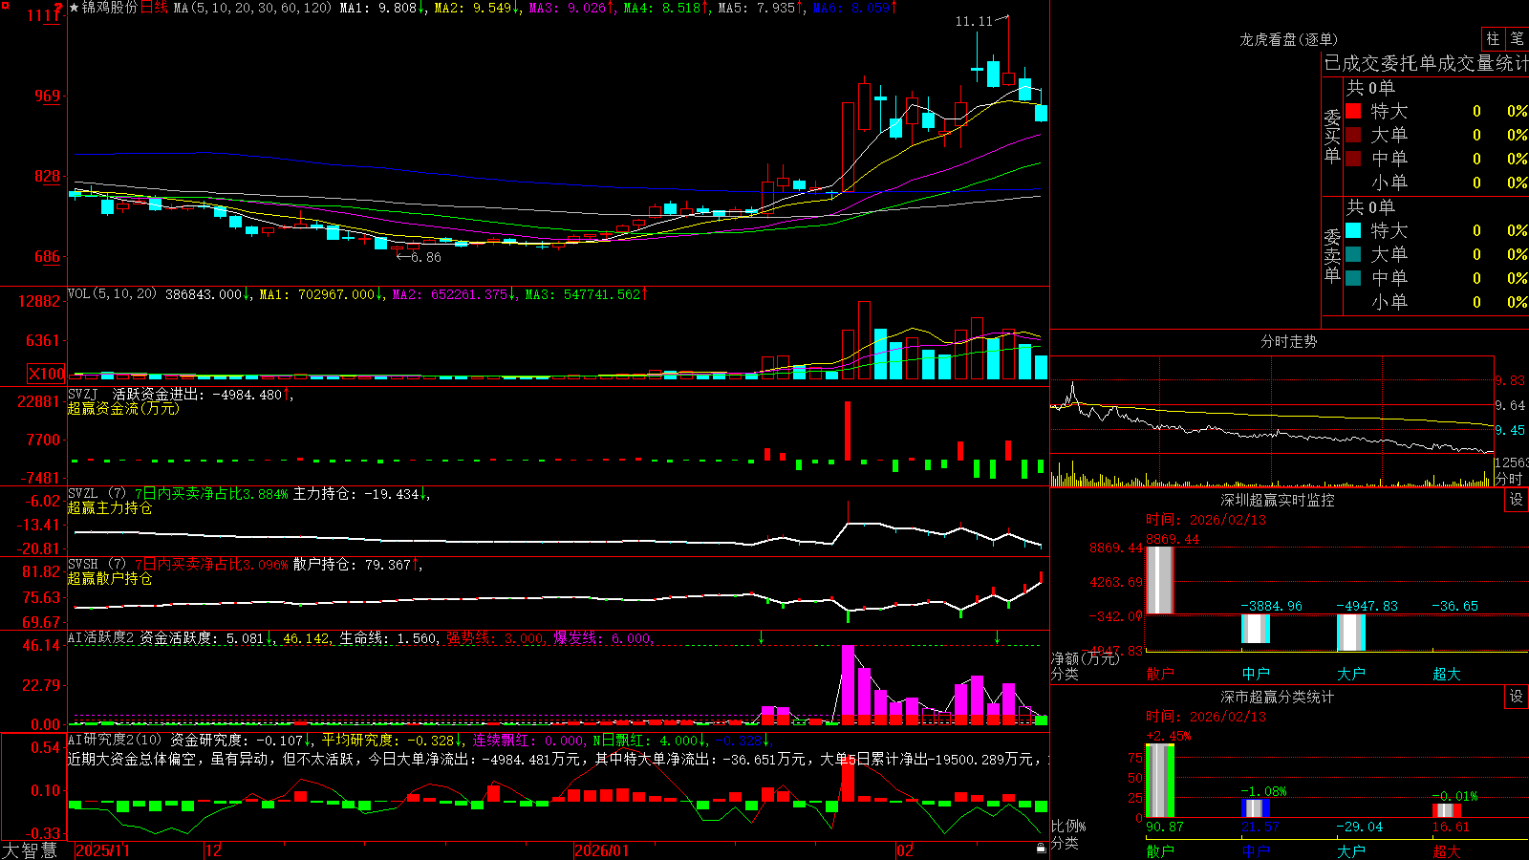
Task: Click the 锦鸡股份 stock name
Action: 110,8
